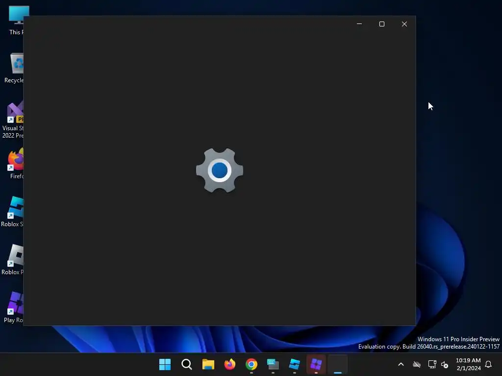Select Visual Studio 2022 Preview desktop shortcut

pyautogui.click(x=13, y=119)
